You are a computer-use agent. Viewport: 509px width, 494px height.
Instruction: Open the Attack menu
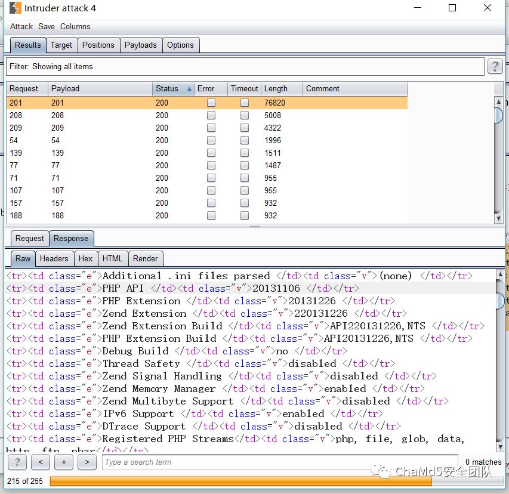(x=21, y=27)
